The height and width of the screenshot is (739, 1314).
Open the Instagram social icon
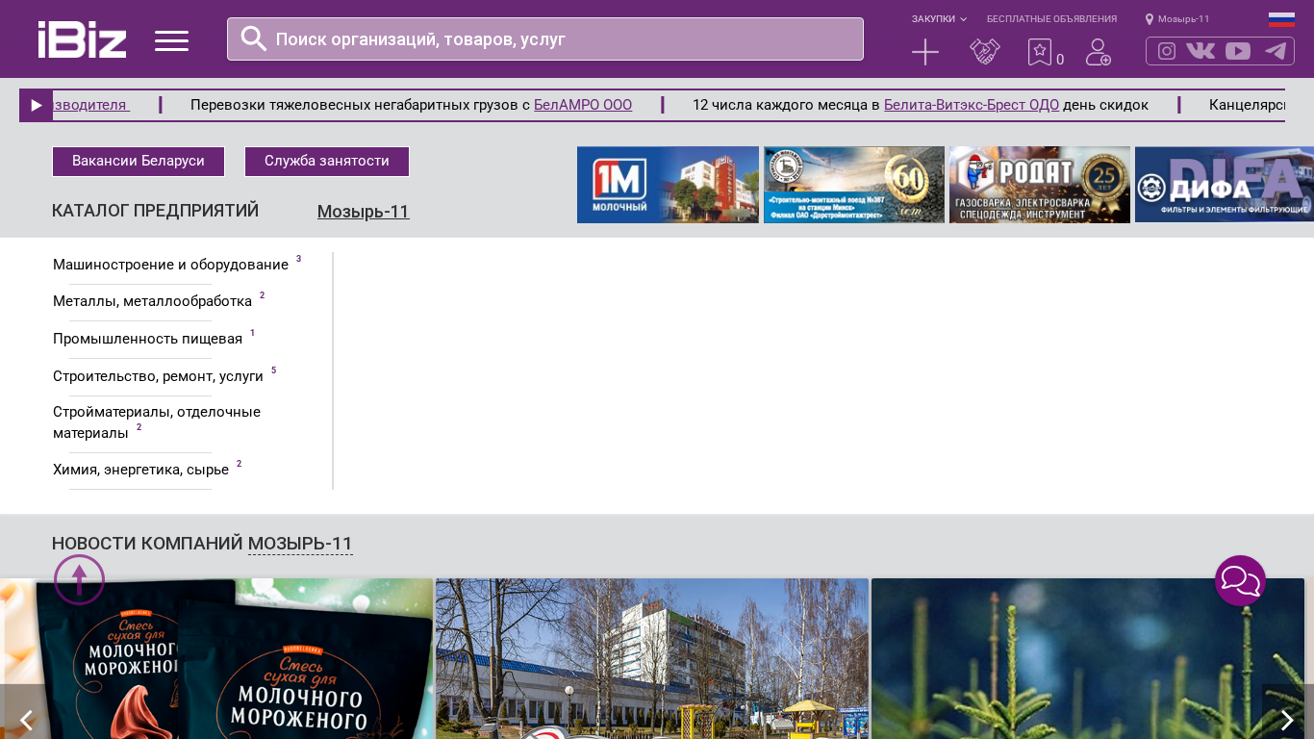(x=1167, y=51)
